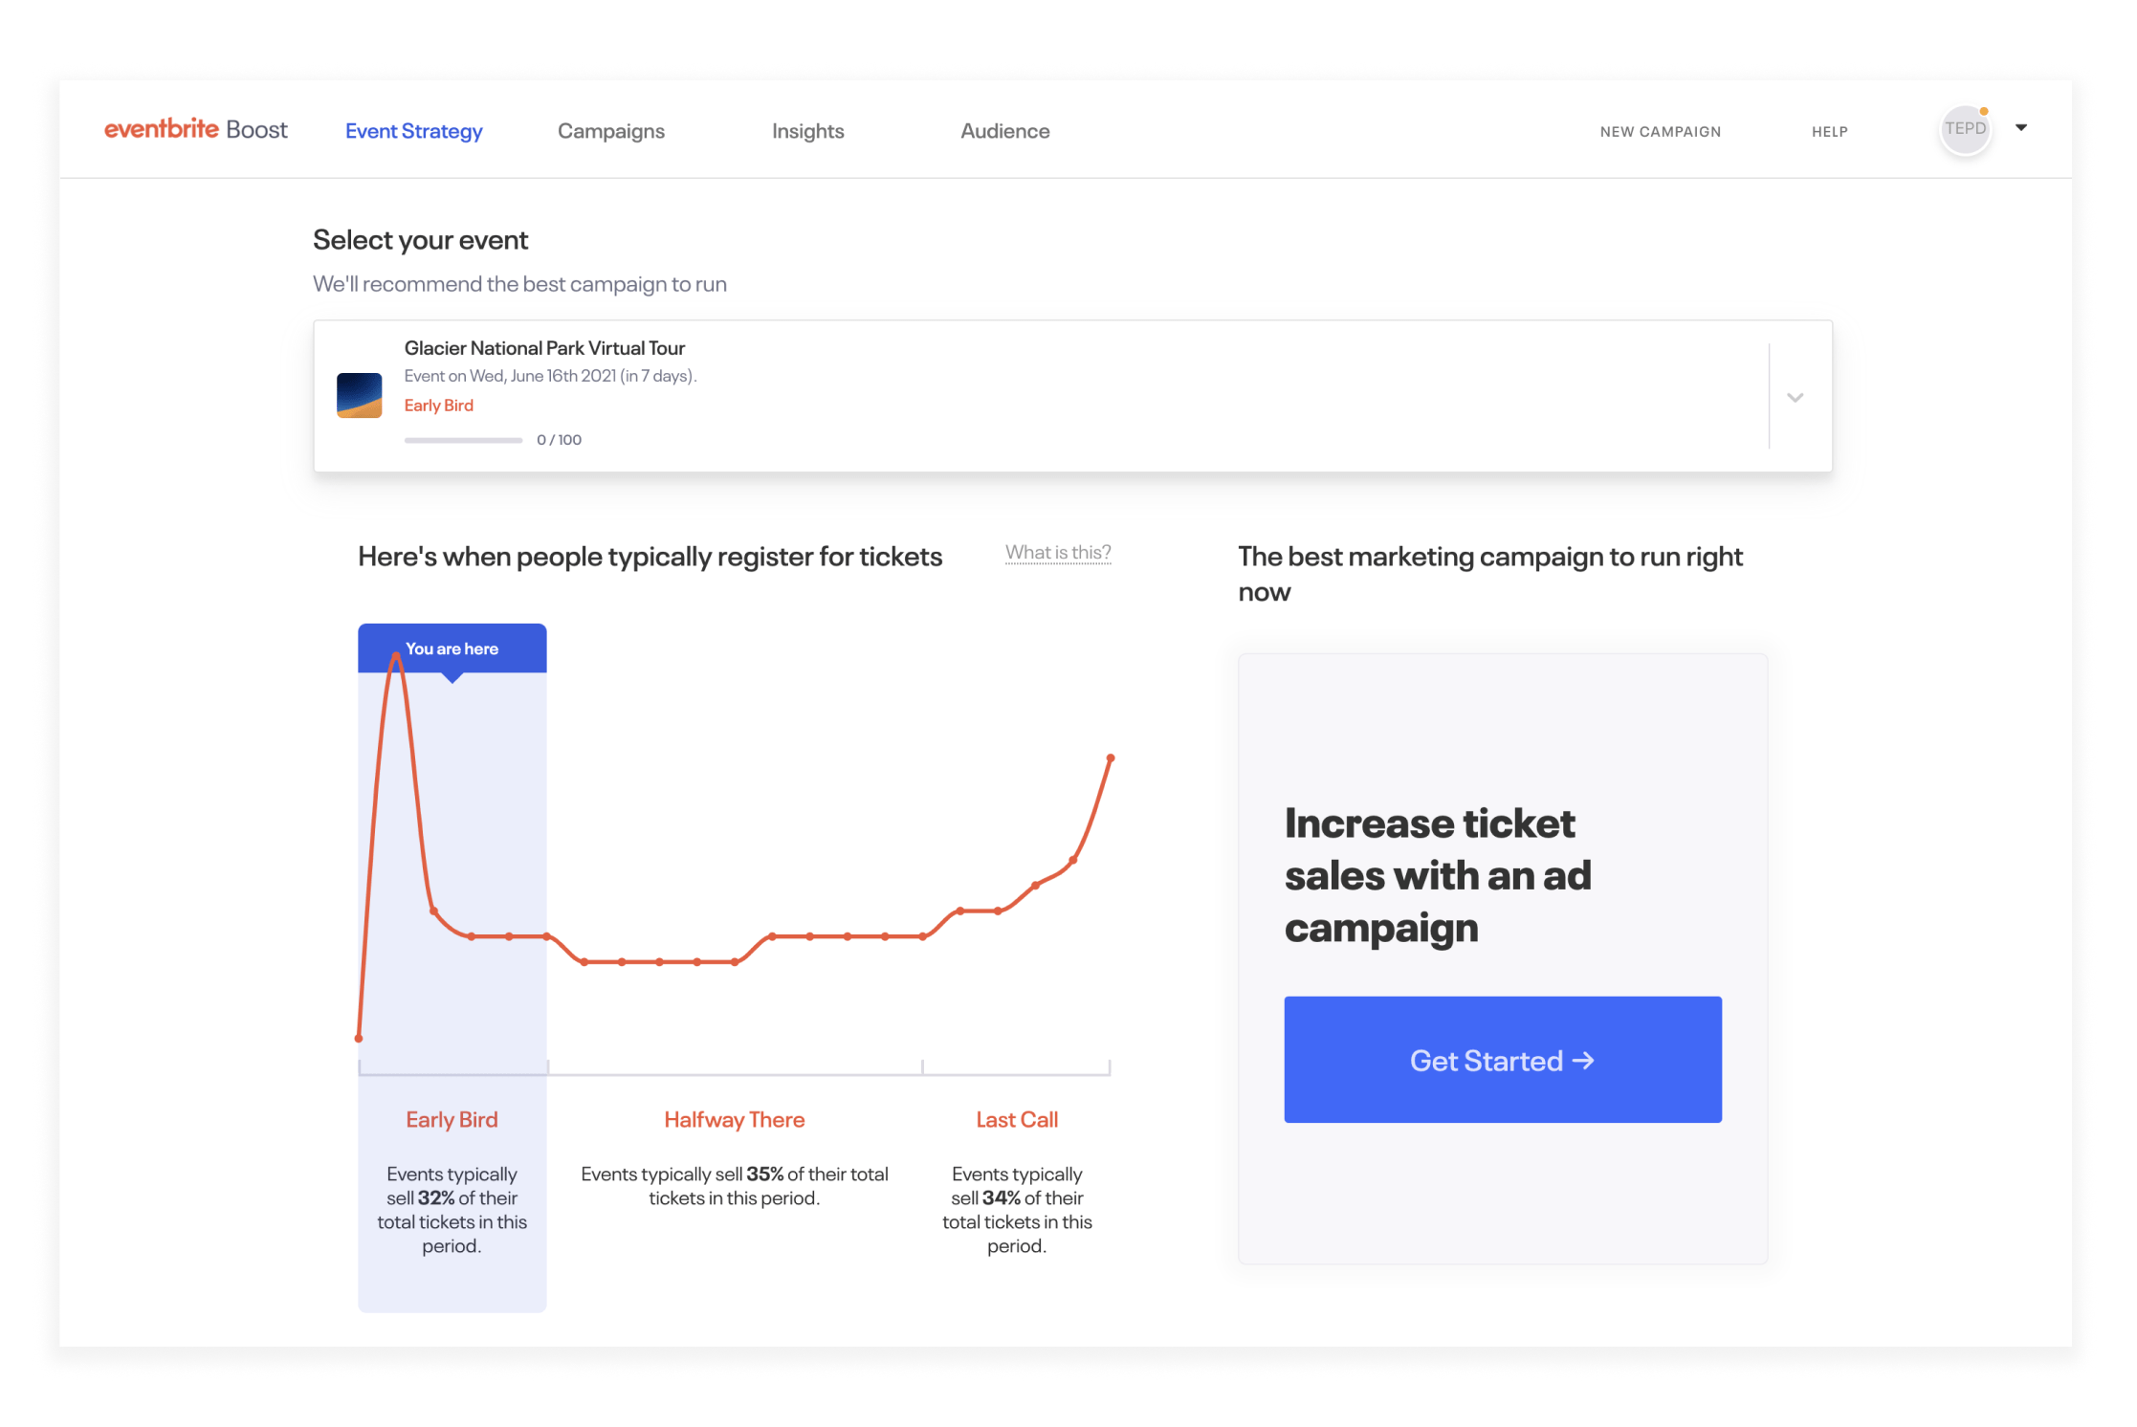
Task: Expand the event selector chevron
Action: pos(1795,397)
